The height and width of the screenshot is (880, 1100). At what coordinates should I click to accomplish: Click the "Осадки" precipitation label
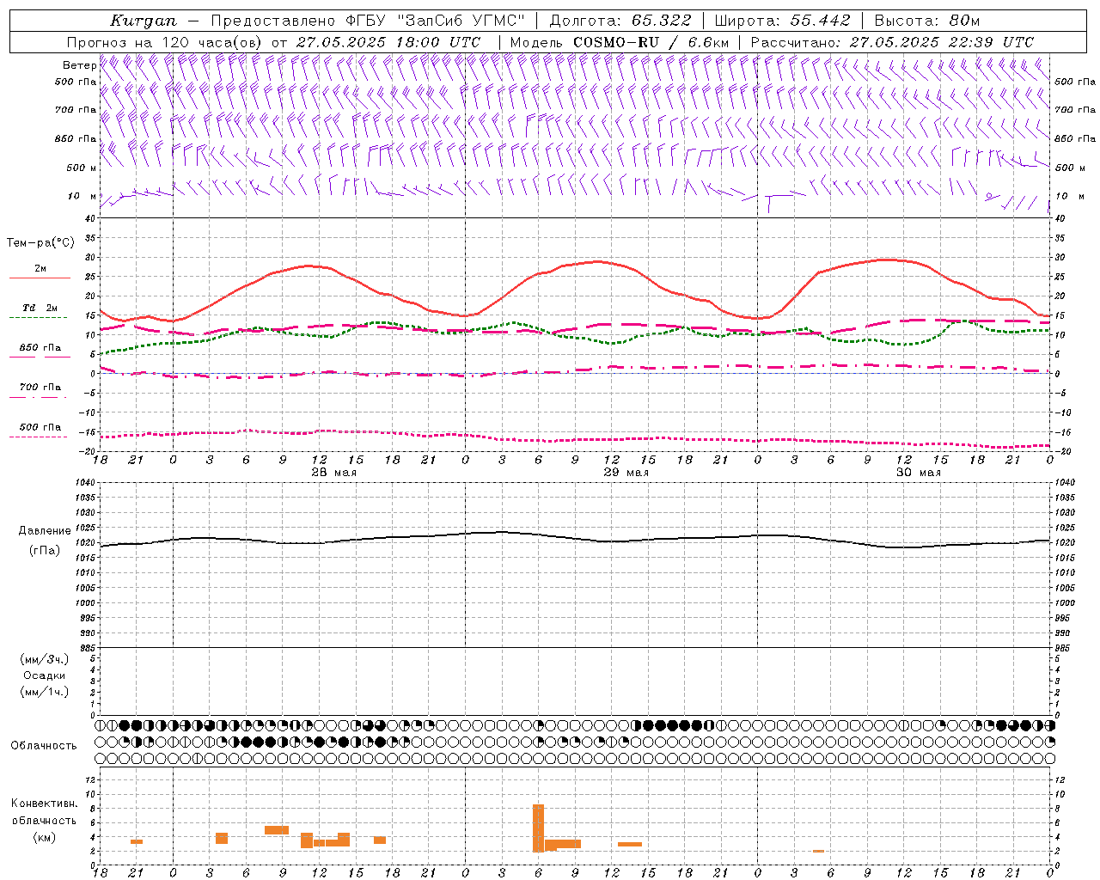tap(44, 675)
